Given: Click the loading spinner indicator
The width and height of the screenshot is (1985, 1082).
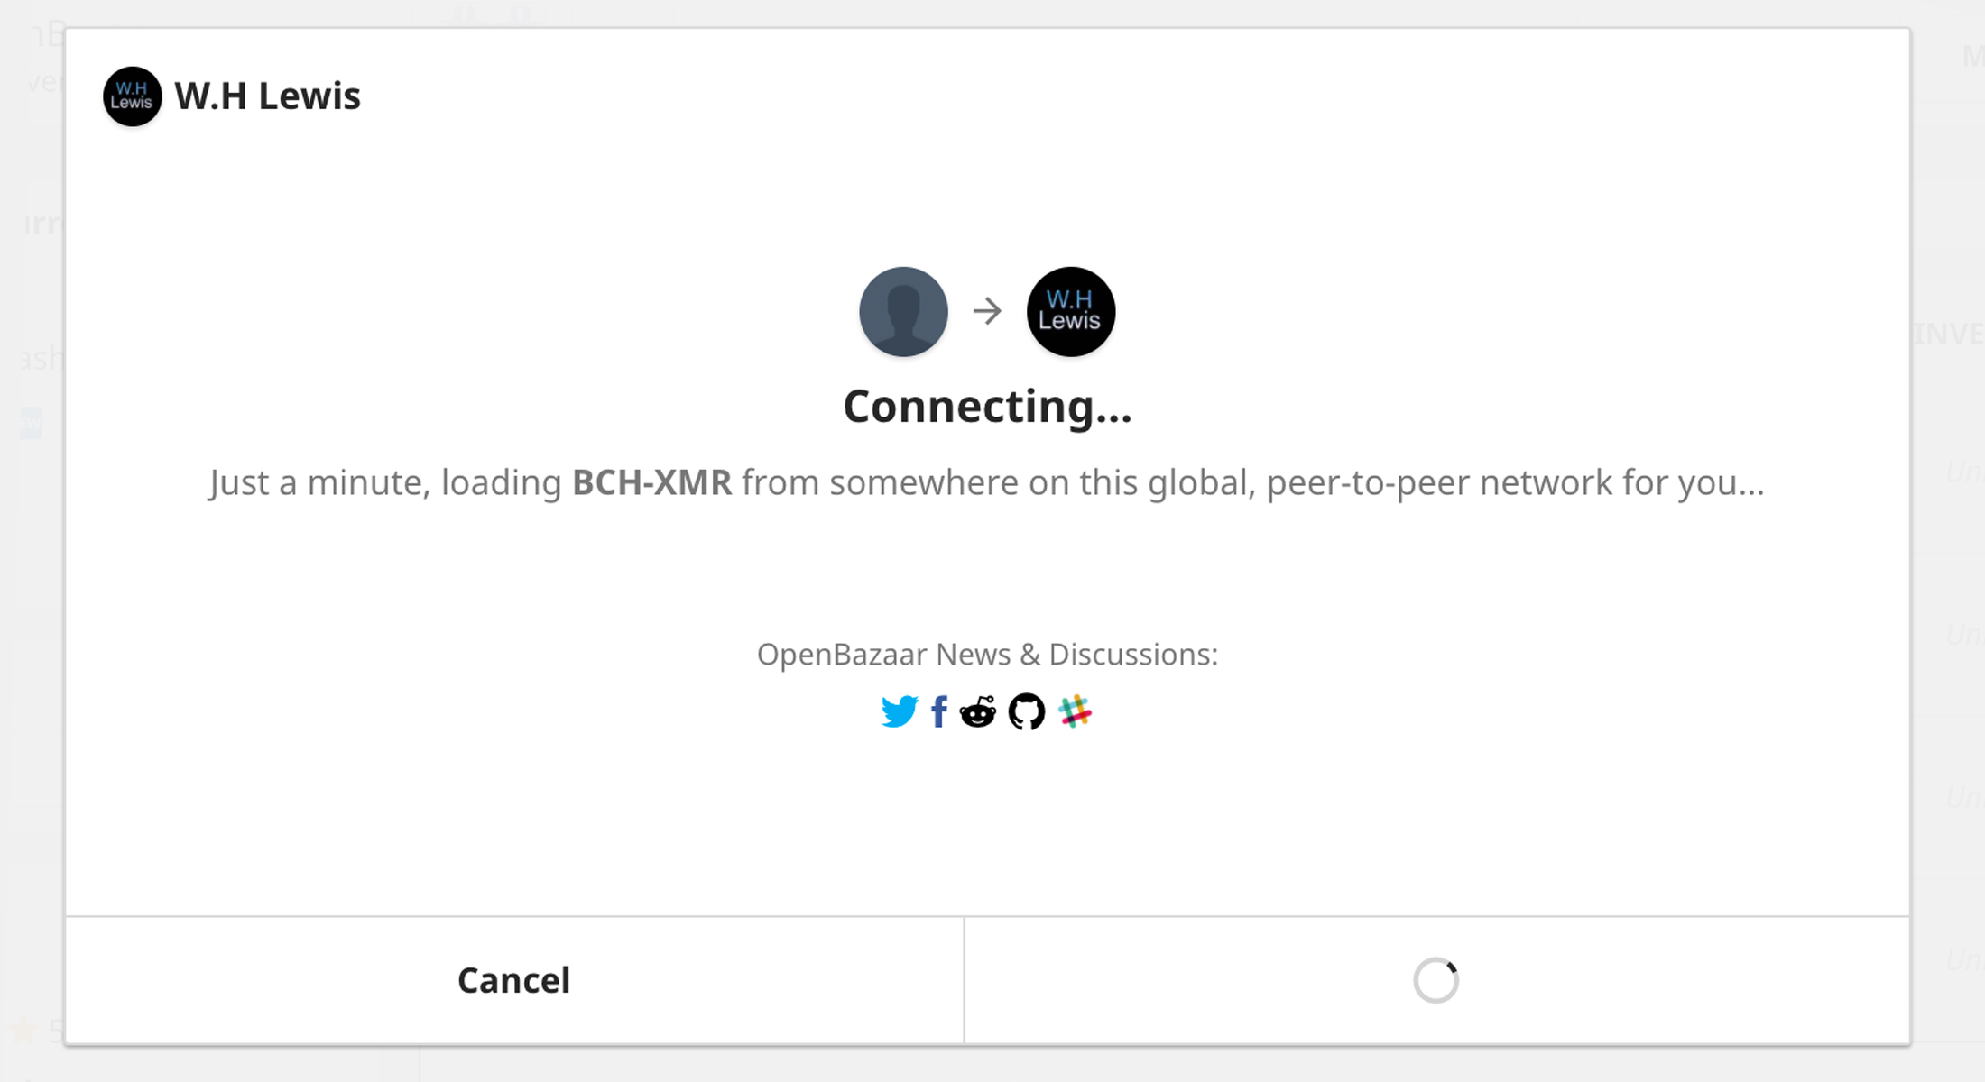Looking at the screenshot, I should (x=1436, y=978).
